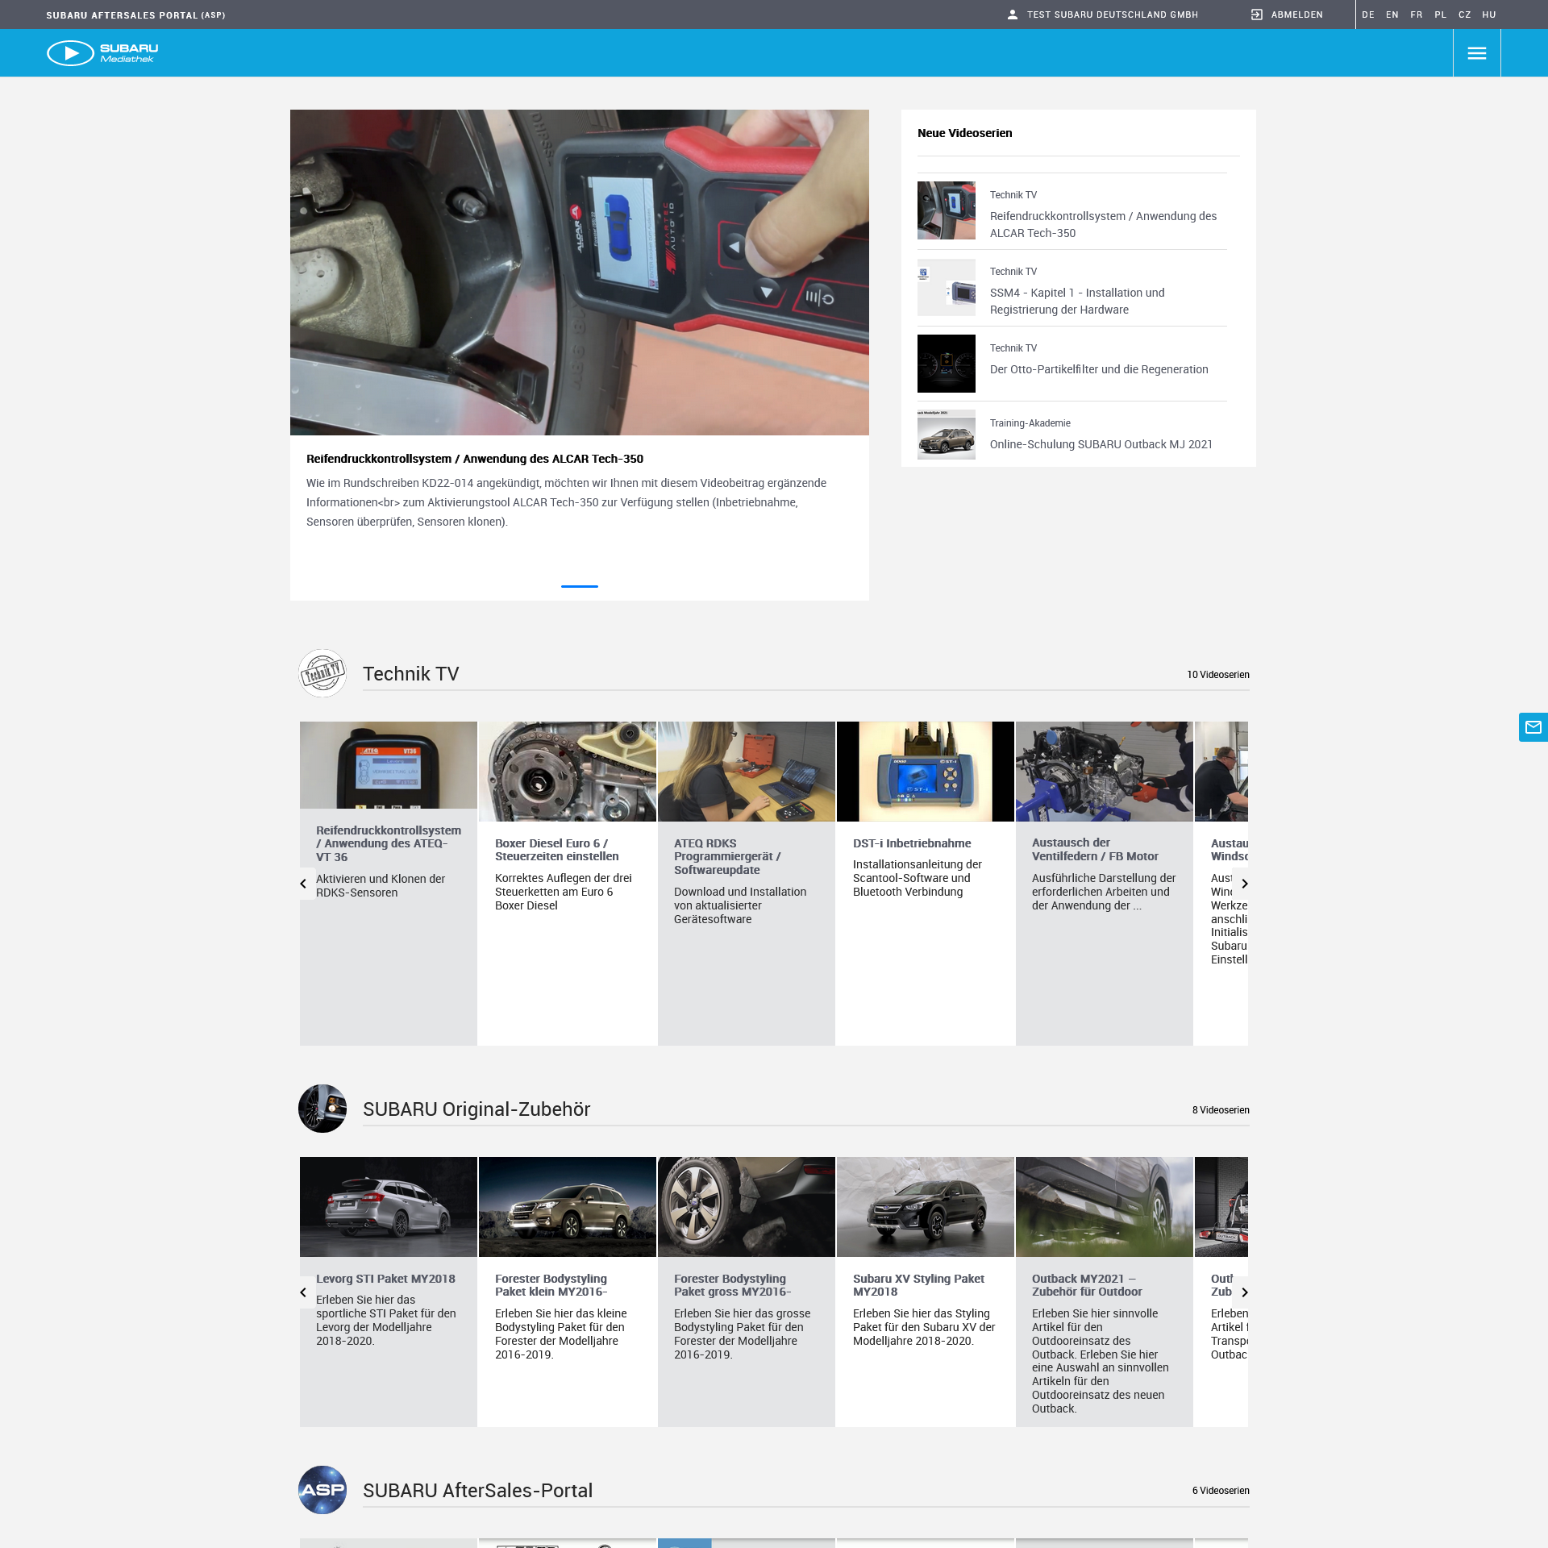Image resolution: width=1548 pixels, height=1548 pixels.
Task: Open the Technik TV section heading
Action: click(x=410, y=674)
